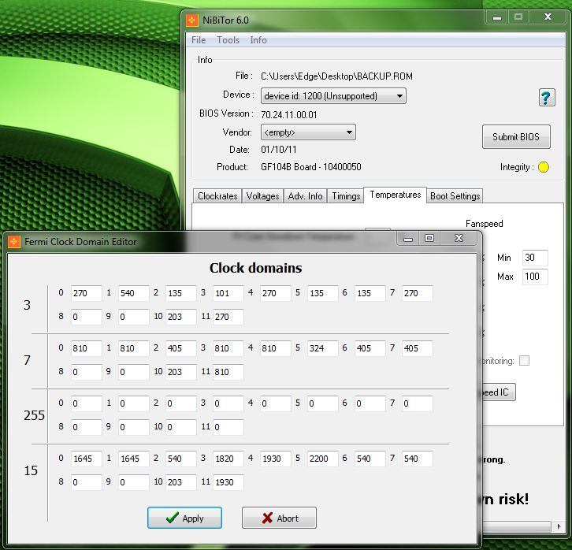Click domain 4 field showing 1930 in row 15
This screenshot has width=572, height=550.
276,459
